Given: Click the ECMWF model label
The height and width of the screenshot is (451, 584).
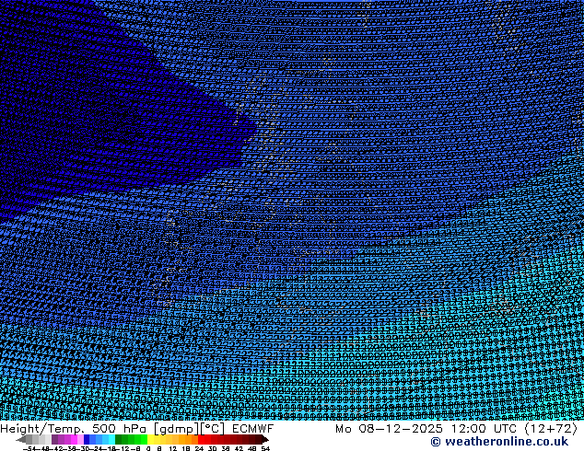Looking at the screenshot, I should [253, 429].
